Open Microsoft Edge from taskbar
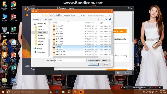Viewport: 167px width, 94px height. tap(57, 92)
